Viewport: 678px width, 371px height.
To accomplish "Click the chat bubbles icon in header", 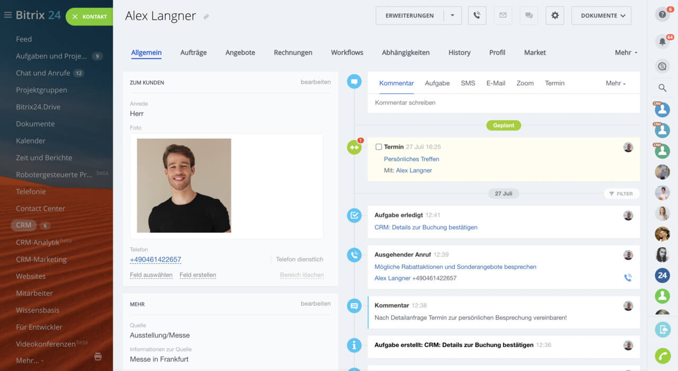I will pos(529,15).
